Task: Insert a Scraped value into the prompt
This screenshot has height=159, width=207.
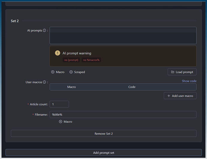Action: (x=77, y=72)
